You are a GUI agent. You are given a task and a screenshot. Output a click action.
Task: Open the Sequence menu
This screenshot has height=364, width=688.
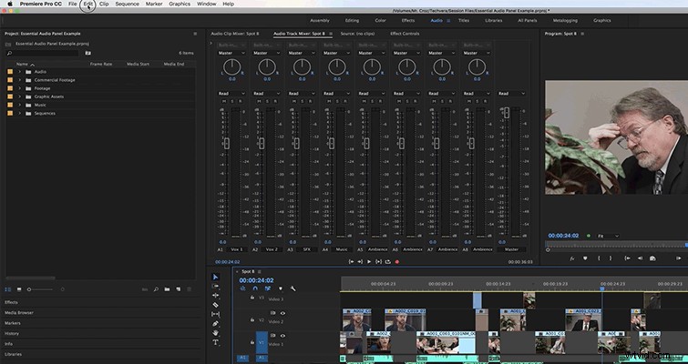(x=128, y=4)
